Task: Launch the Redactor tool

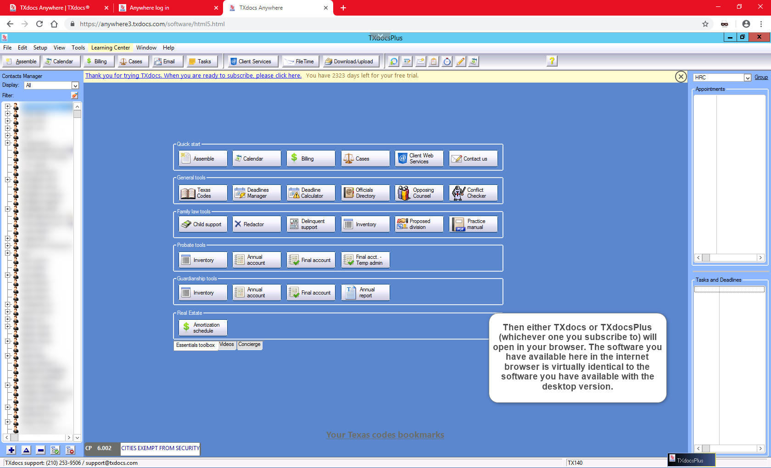Action: pyautogui.click(x=257, y=224)
